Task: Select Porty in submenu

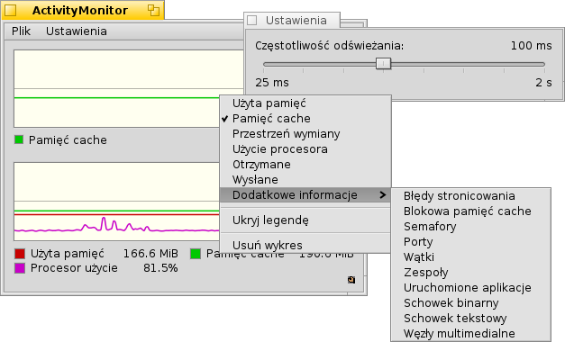Action: (x=471, y=242)
